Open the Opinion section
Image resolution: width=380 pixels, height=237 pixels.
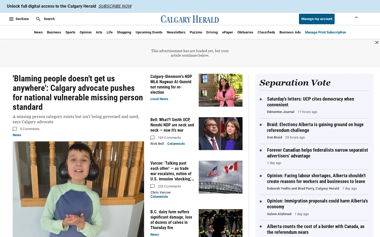click(85, 32)
